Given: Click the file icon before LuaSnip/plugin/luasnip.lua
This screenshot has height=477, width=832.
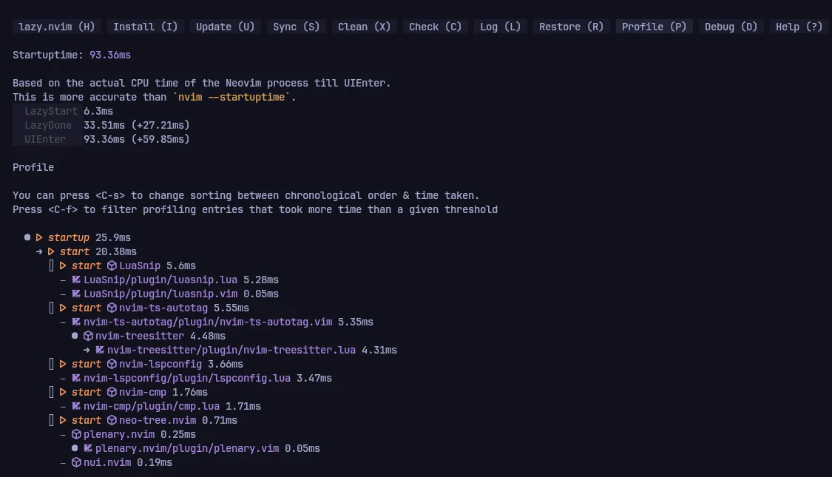Looking at the screenshot, I should pos(76,280).
